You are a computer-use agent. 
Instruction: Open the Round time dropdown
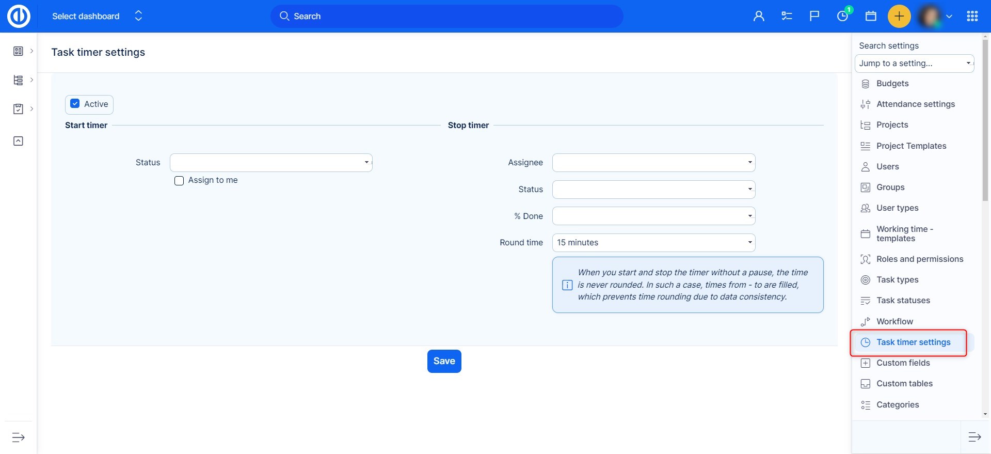point(653,243)
